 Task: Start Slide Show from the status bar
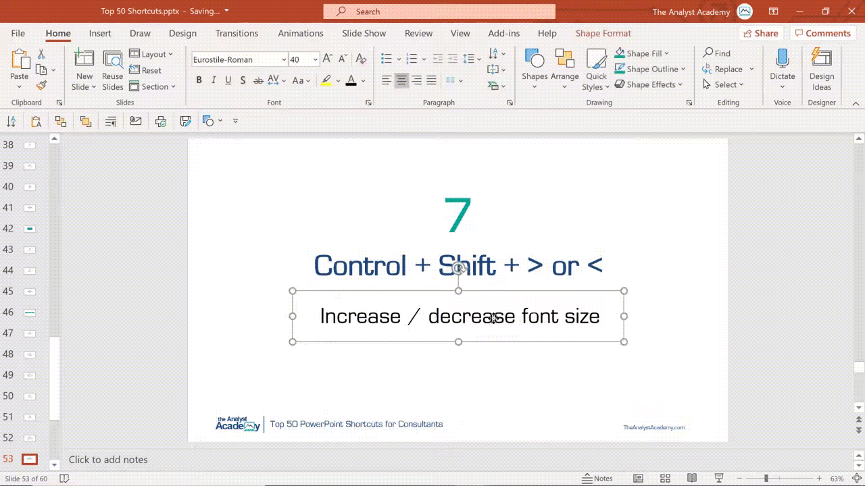point(718,478)
